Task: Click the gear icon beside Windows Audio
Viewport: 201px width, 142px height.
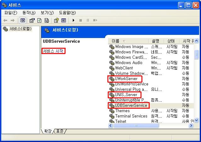Action: coord(112,63)
